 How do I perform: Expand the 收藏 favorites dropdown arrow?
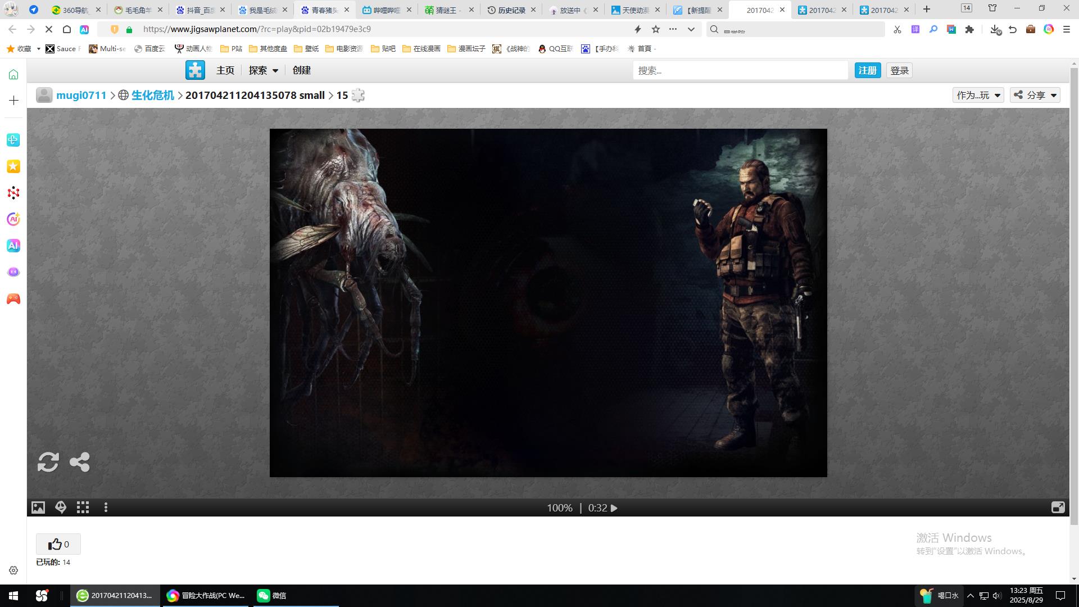[x=38, y=49]
